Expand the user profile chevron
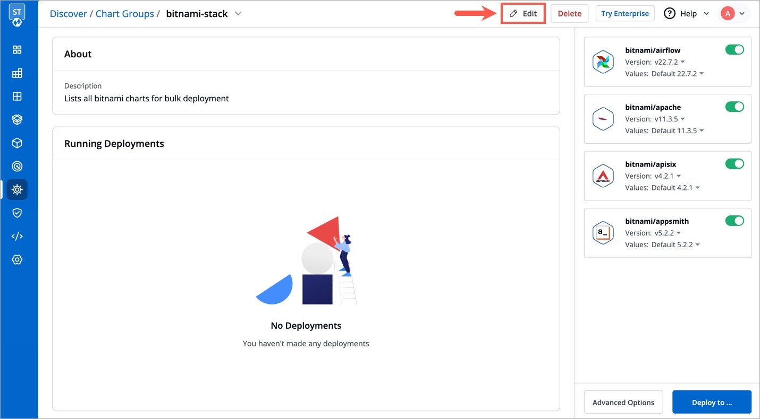This screenshot has width=760, height=419. (x=742, y=14)
